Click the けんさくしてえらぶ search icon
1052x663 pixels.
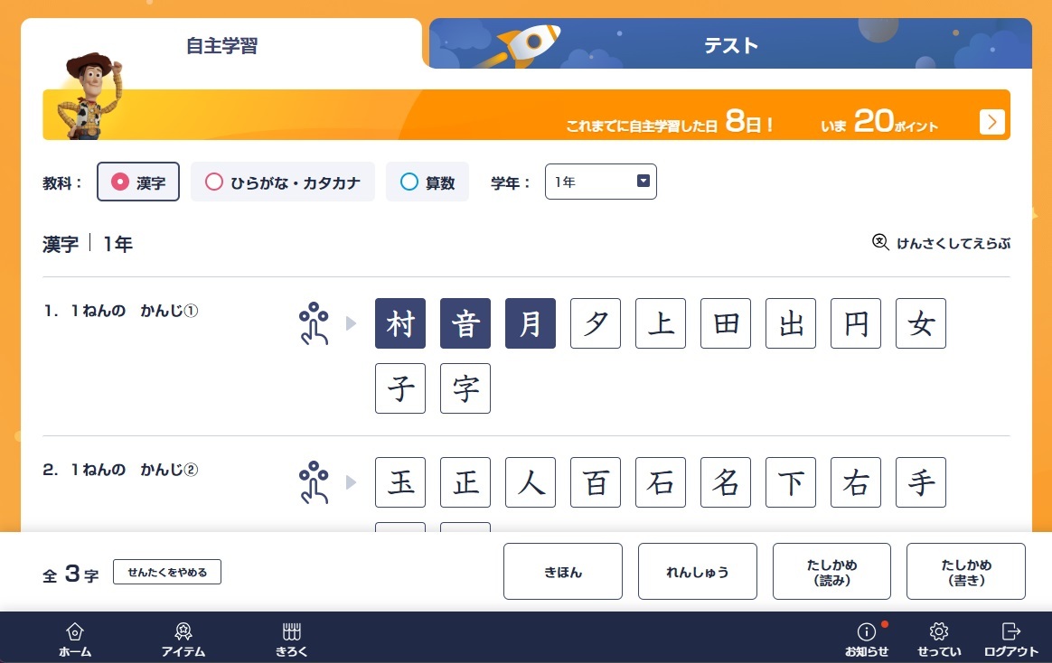click(x=880, y=242)
